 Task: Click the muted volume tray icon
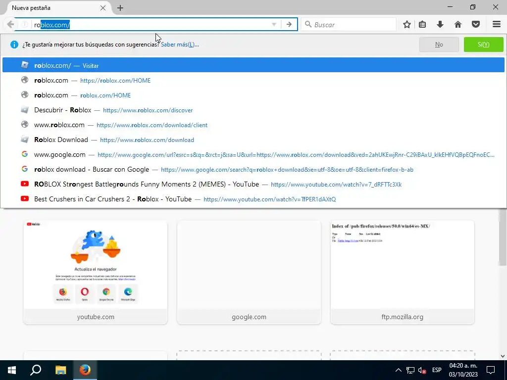coord(422,370)
